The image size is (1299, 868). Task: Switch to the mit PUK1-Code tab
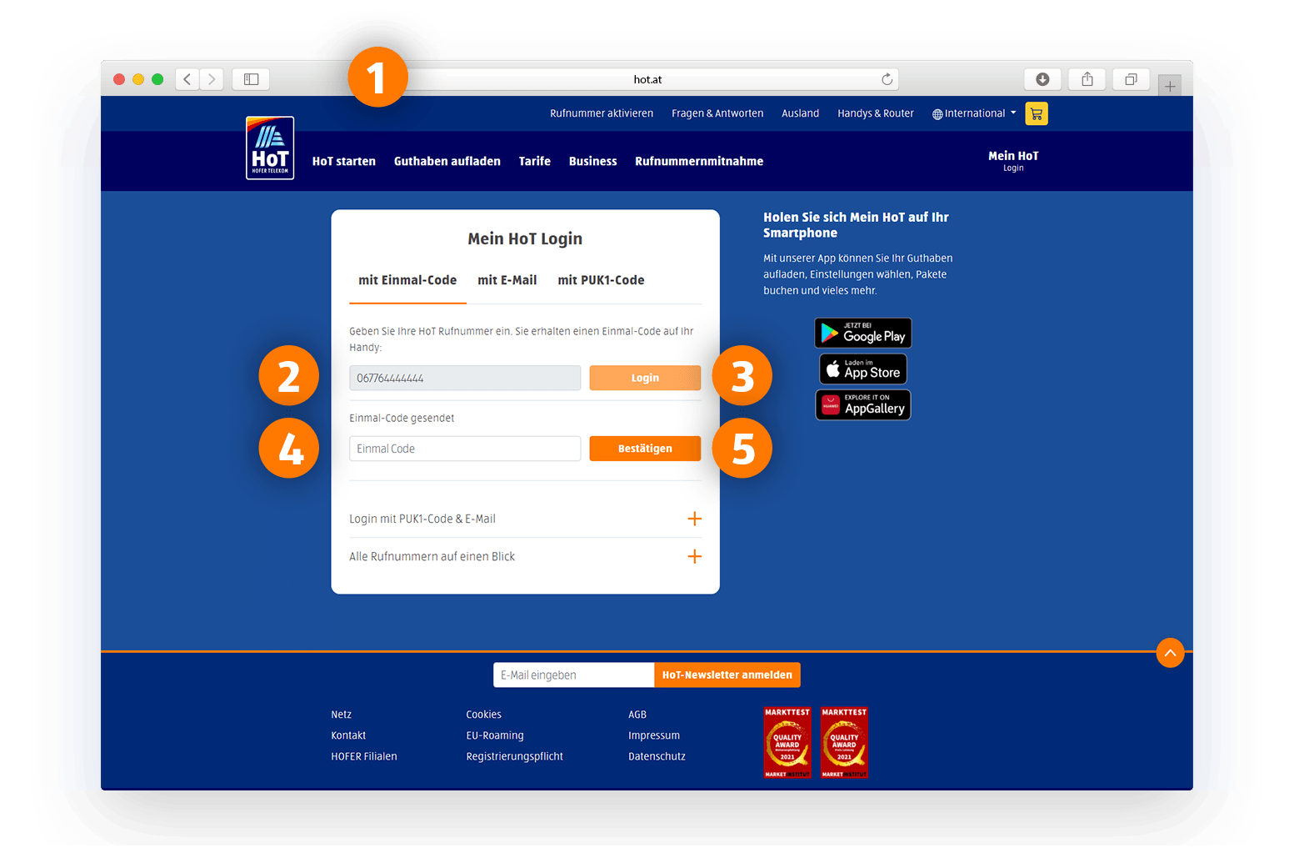pyautogui.click(x=601, y=280)
